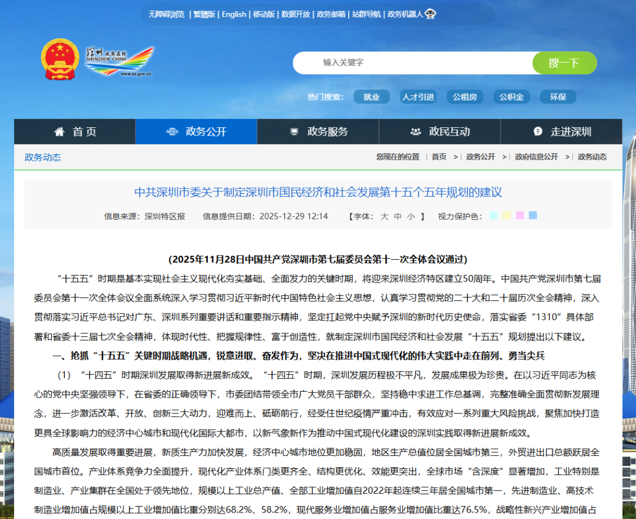Click the 政务动态 section heading

[x=42, y=157]
